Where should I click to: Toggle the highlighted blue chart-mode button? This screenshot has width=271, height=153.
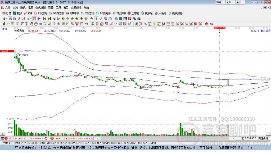pyautogui.click(x=10, y=19)
